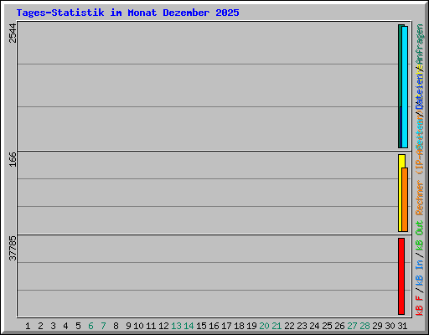Click the y-axis value 37785
Image resolution: width=429 pixels, height=335 pixels.
pos(13,248)
